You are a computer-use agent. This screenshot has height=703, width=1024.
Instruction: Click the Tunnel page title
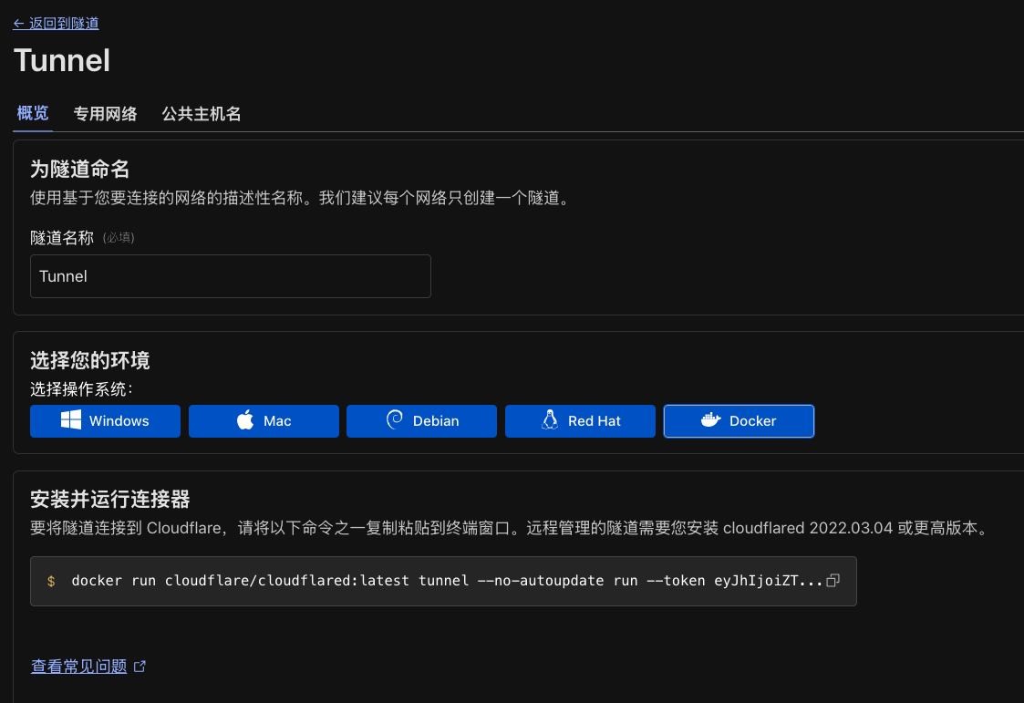pos(62,61)
